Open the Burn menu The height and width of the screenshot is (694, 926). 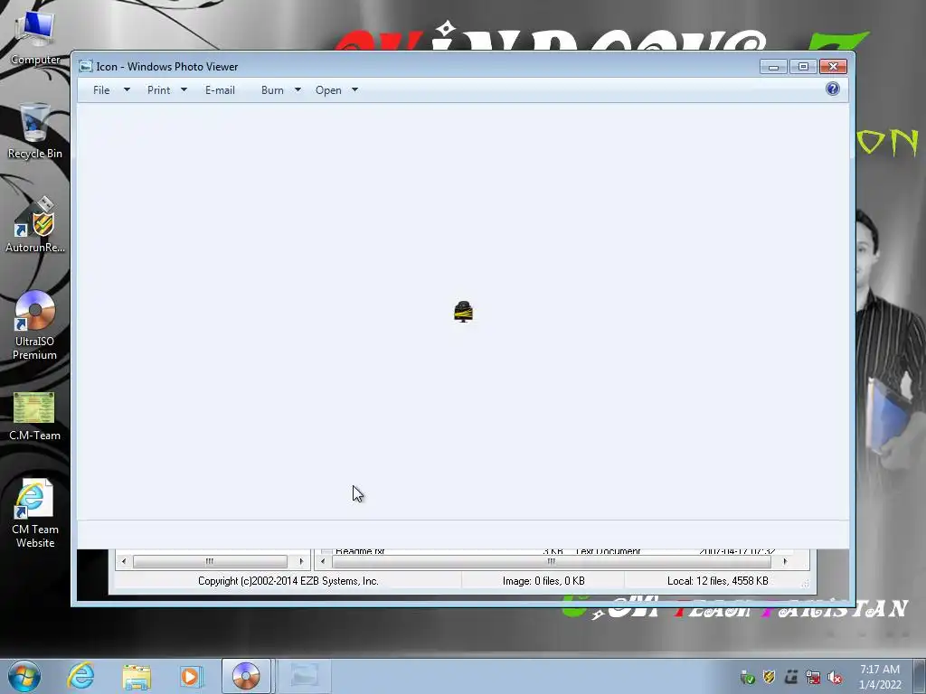coord(272,90)
